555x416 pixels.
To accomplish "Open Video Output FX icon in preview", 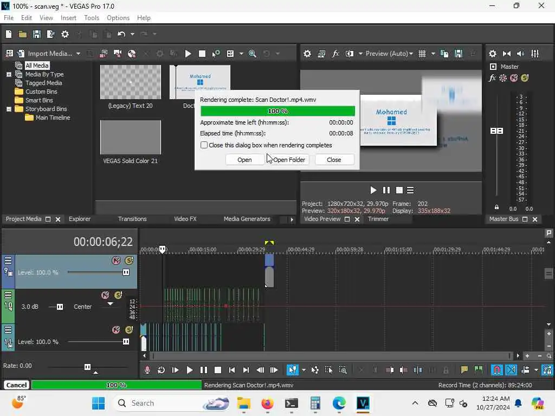I will tap(335, 54).
